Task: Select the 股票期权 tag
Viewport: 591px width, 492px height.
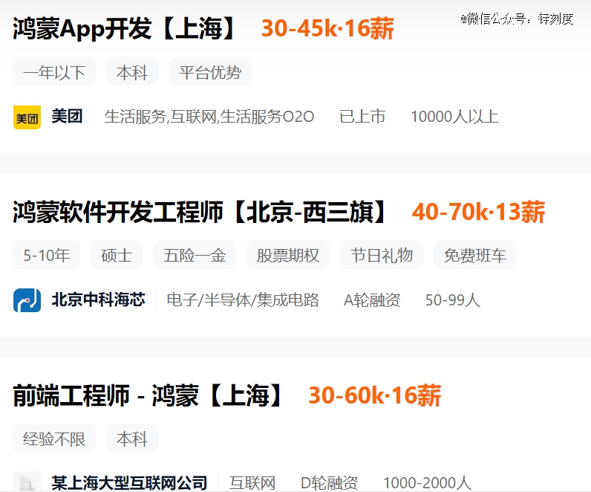Action: coord(288,255)
